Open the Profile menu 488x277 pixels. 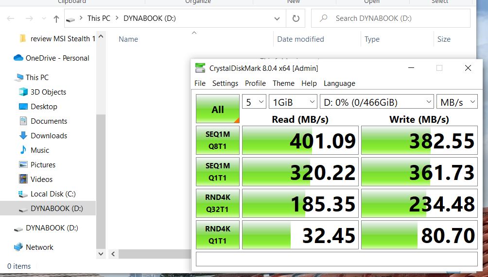tap(255, 83)
